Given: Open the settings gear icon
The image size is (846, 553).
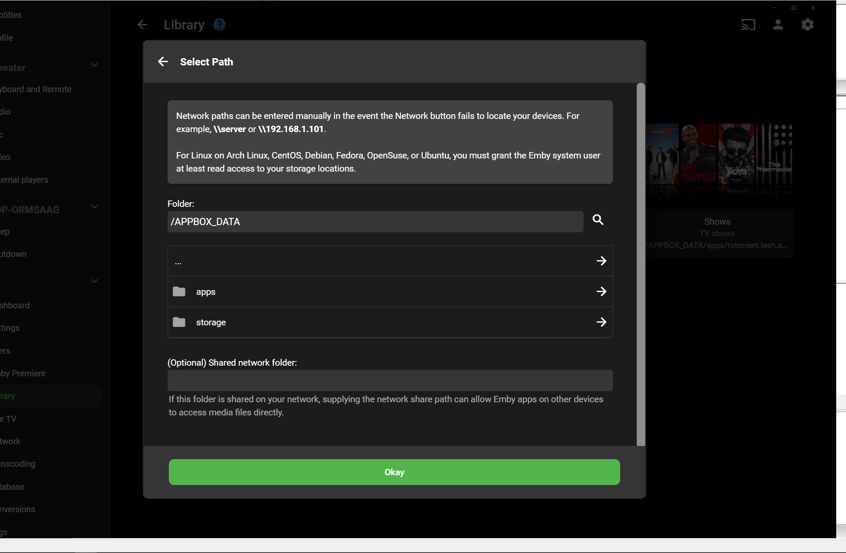Looking at the screenshot, I should 807,25.
